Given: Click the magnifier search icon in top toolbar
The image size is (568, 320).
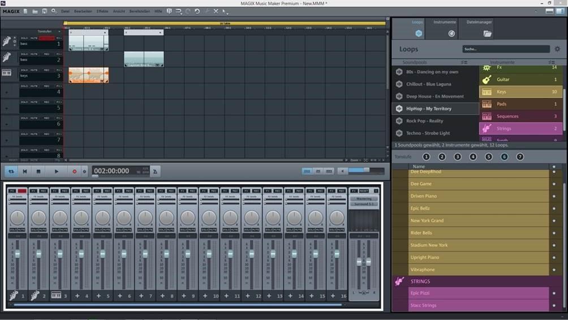Looking at the screenshot, I should (54, 11).
